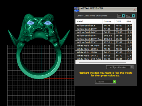Click grams value 74.76
The image size is (142, 106).
(x=107, y=26)
